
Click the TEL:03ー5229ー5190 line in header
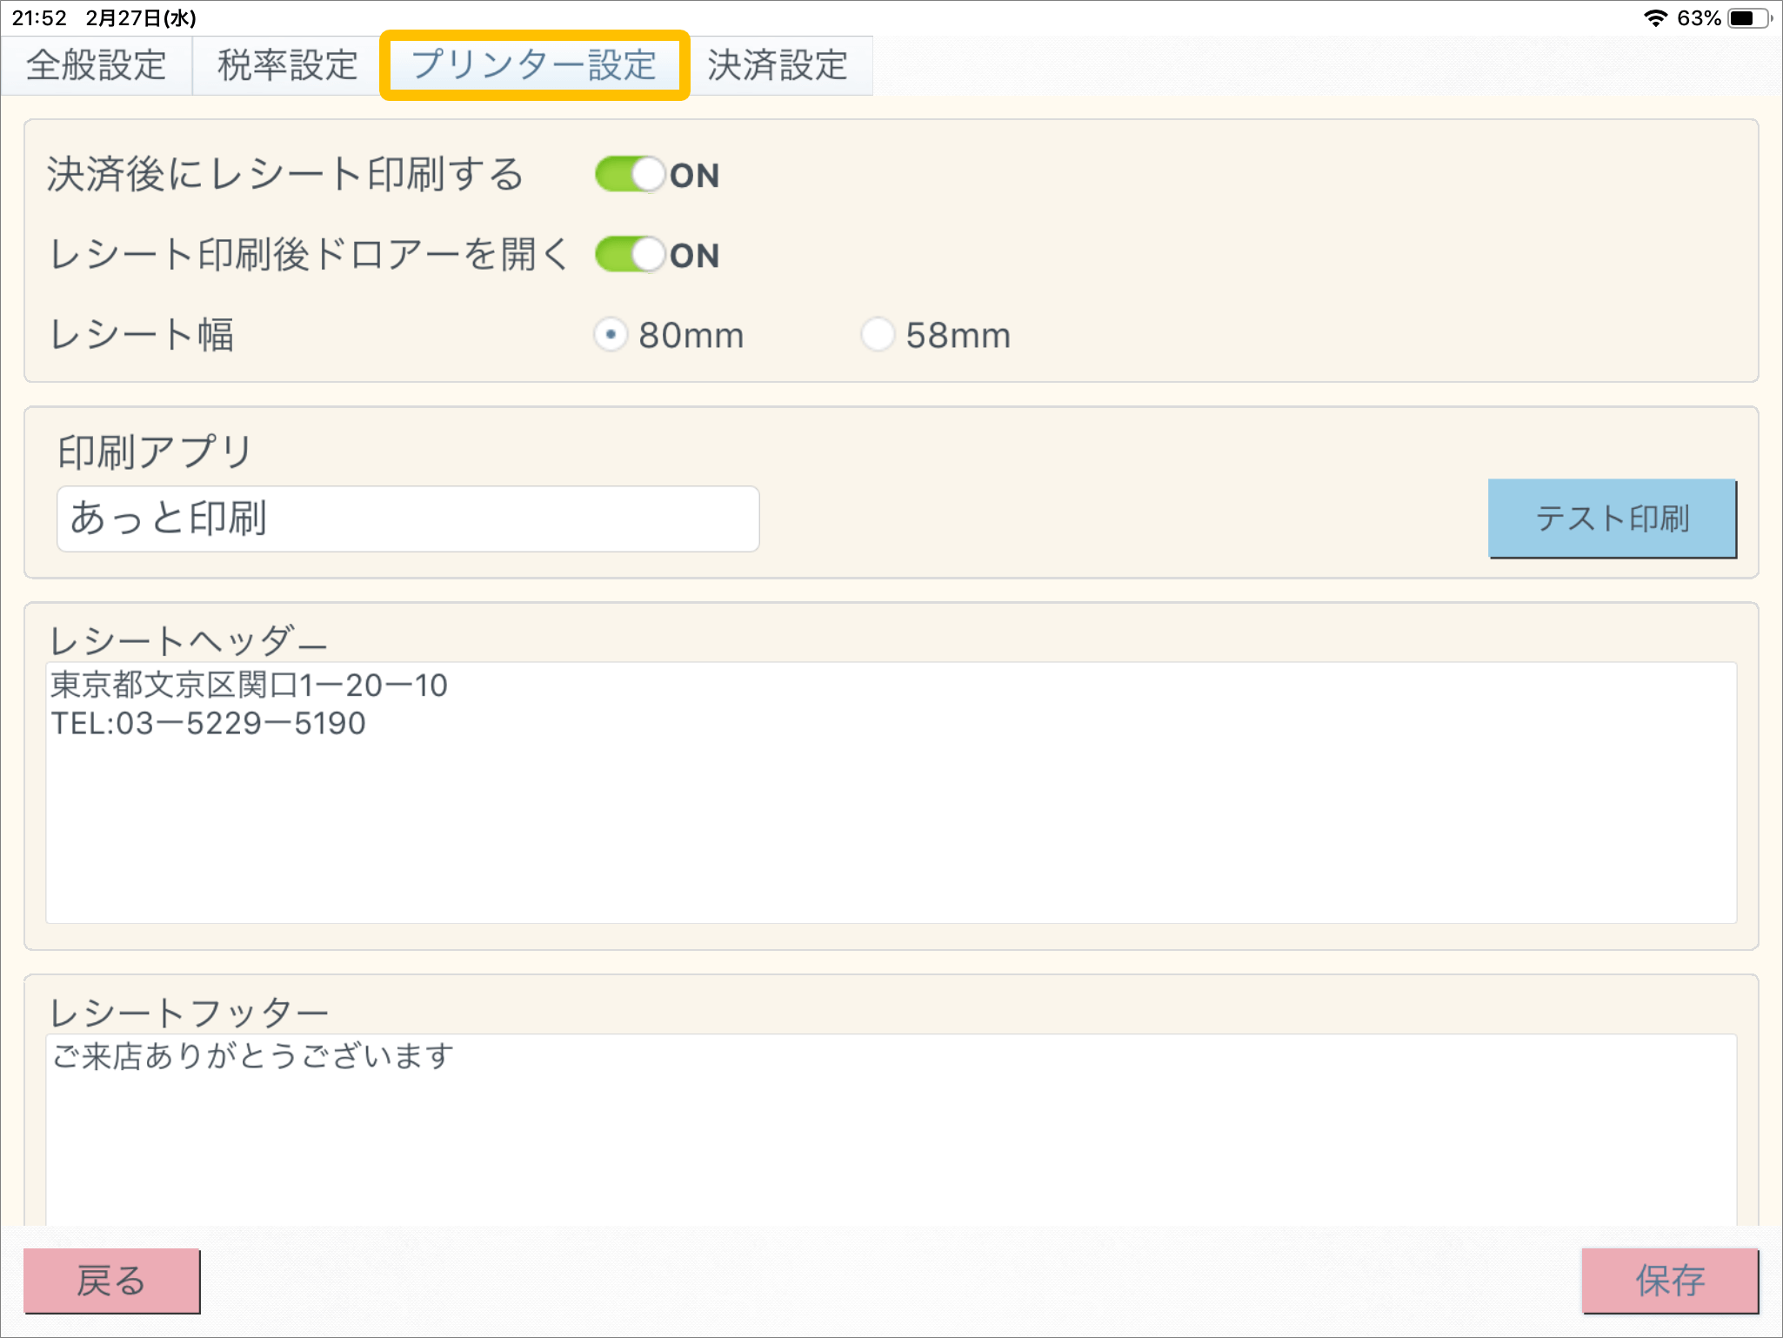[x=208, y=724]
